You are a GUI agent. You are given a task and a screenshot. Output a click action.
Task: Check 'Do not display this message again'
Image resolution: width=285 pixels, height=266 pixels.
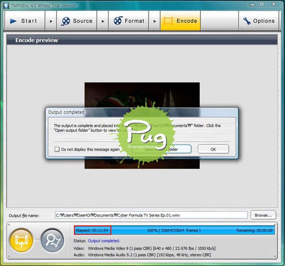click(x=57, y=149)
